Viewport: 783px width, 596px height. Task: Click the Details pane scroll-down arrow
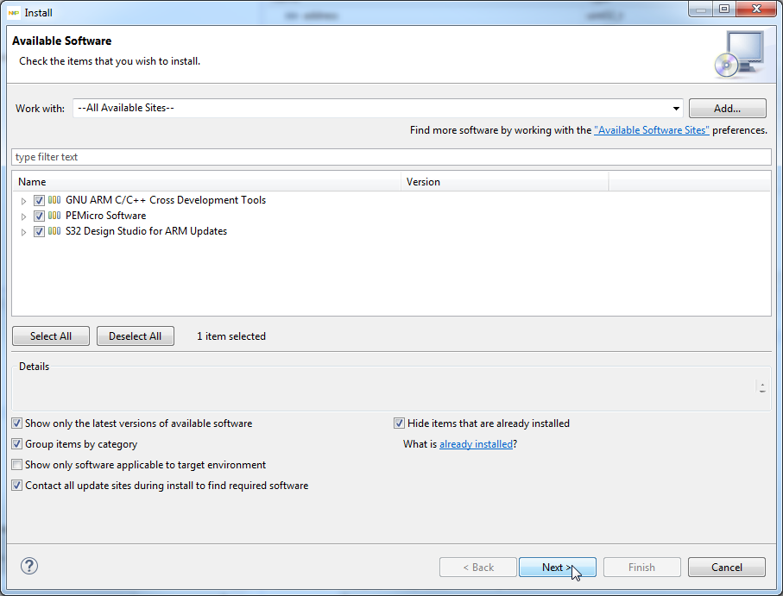coord(762,392)
